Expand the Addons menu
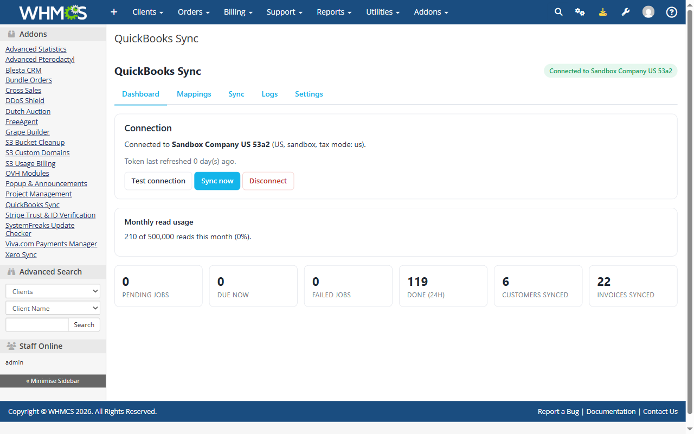Viewport: 694px width, 434px height. (431, 12)
